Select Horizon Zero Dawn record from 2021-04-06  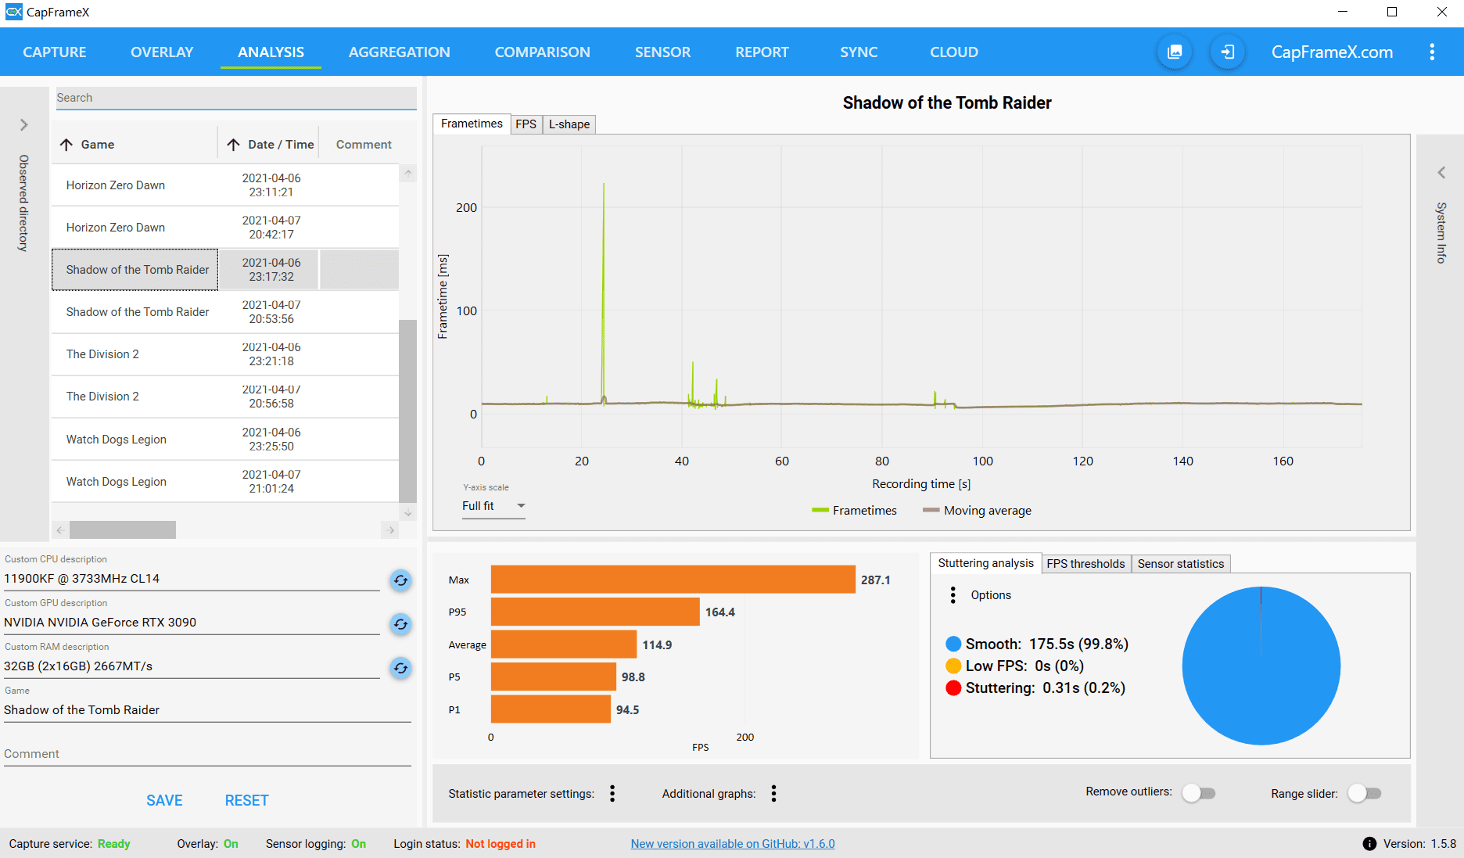pos(225,185)
